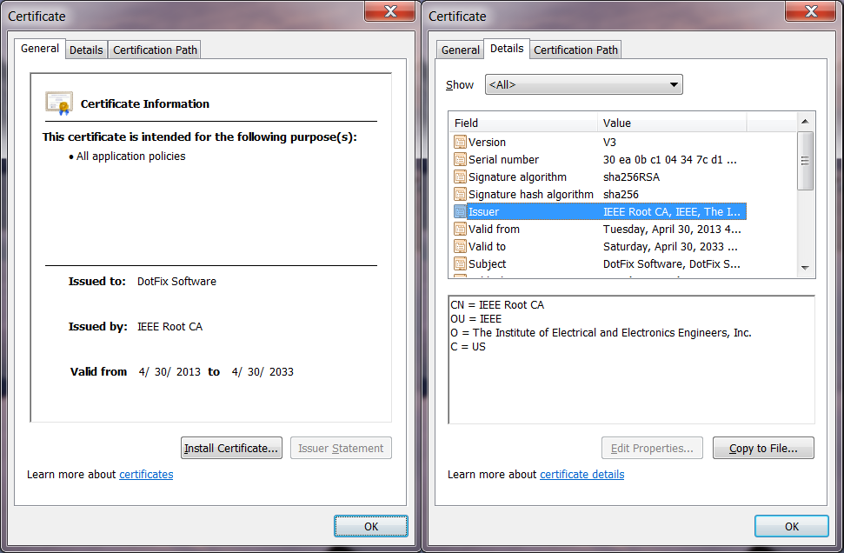Click the Field column header
Screen dimensions: 844x553
(523, 123)
